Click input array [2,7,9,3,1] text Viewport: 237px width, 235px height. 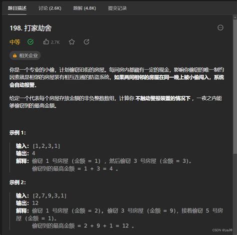coord(49,196)
